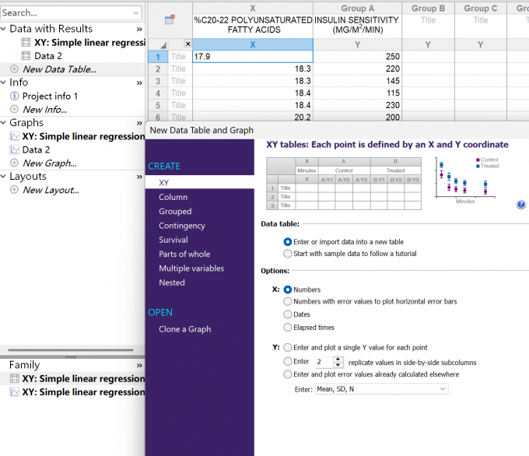Select Start with sample data tutorial option
This screenshot has width=529, height=456.
pos(287,254)
